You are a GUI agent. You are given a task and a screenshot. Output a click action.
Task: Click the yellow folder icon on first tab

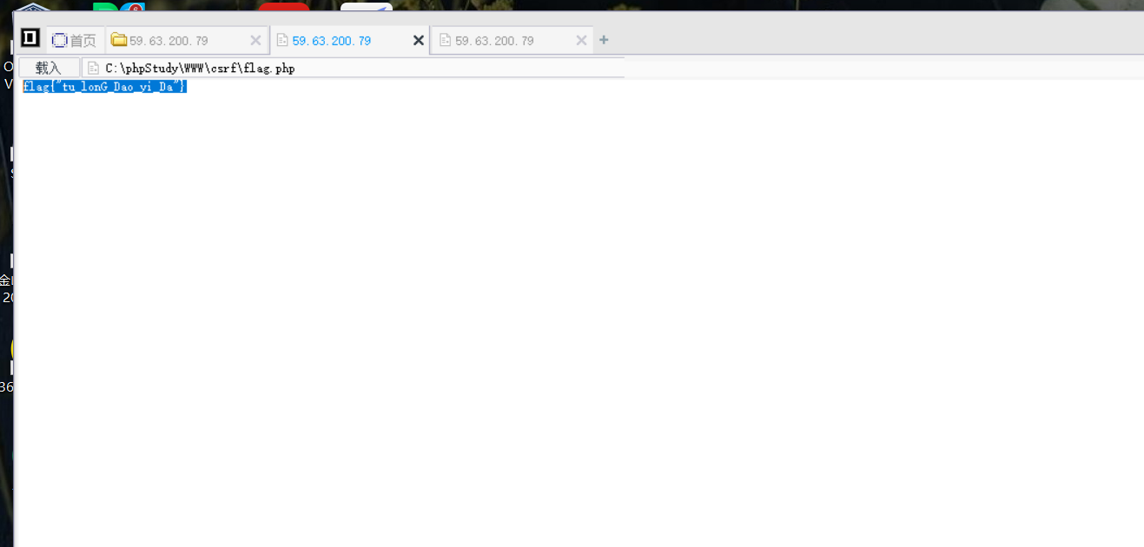[119, 40]
